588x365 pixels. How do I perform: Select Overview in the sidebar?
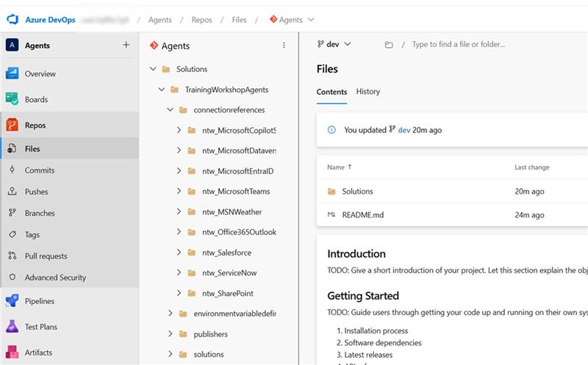[x=40, y=74]
